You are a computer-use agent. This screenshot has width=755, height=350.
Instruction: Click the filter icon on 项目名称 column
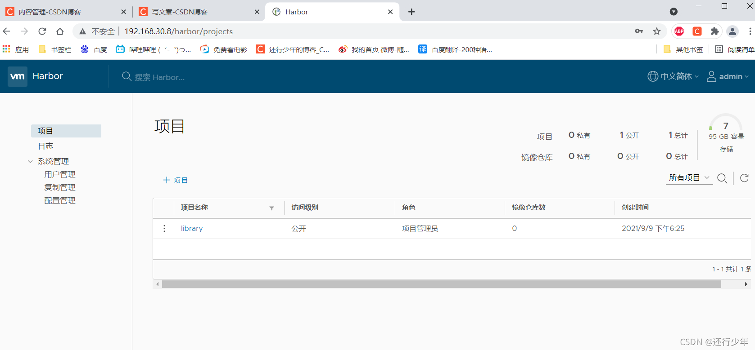(271, 208)
